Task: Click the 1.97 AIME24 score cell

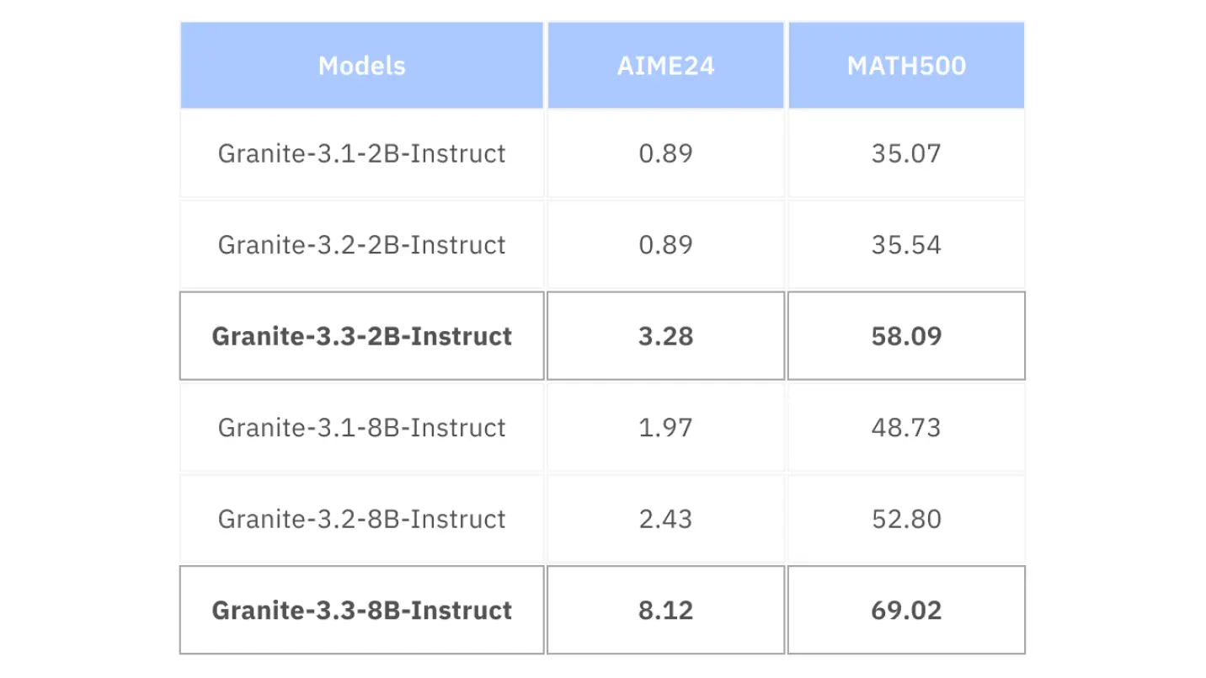Action: coord(665,428)
